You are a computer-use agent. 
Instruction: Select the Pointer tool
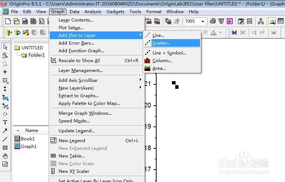[x=5, y=47]
